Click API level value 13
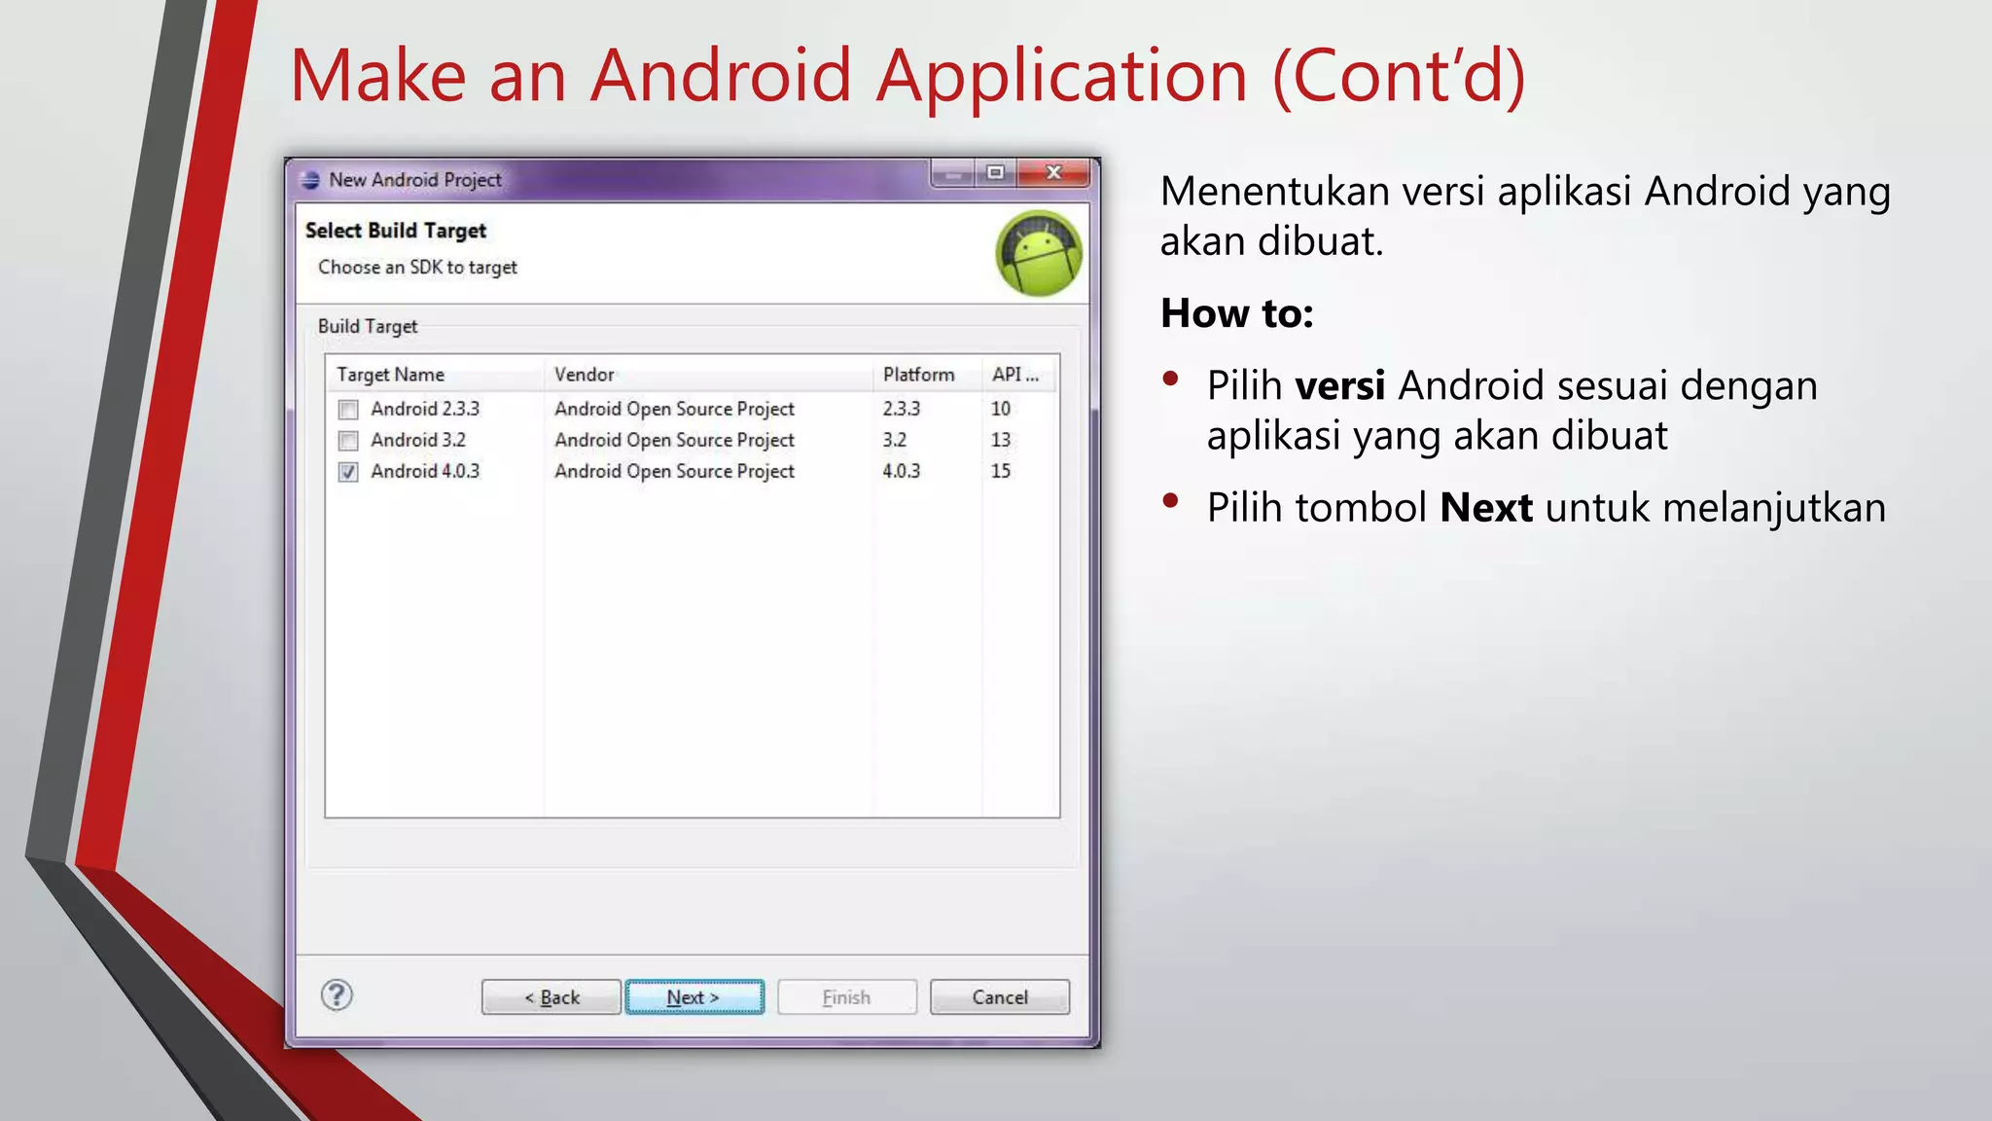Viewport: 1992px width, 1121px height. click(x=1001, y=440)
